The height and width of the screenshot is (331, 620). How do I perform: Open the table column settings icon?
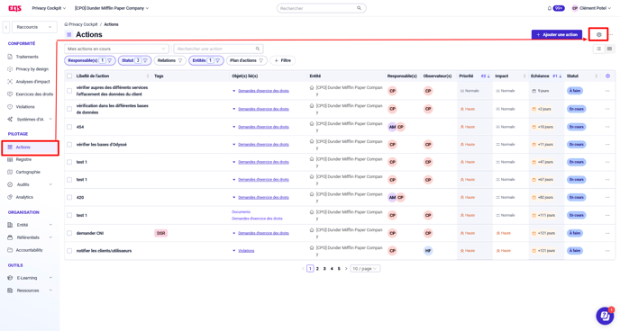[607, 76]
